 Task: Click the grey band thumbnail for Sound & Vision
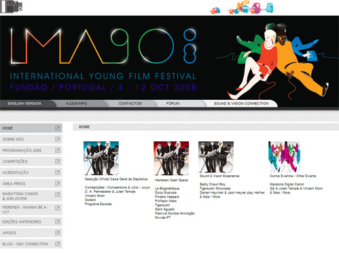[216, 157]
